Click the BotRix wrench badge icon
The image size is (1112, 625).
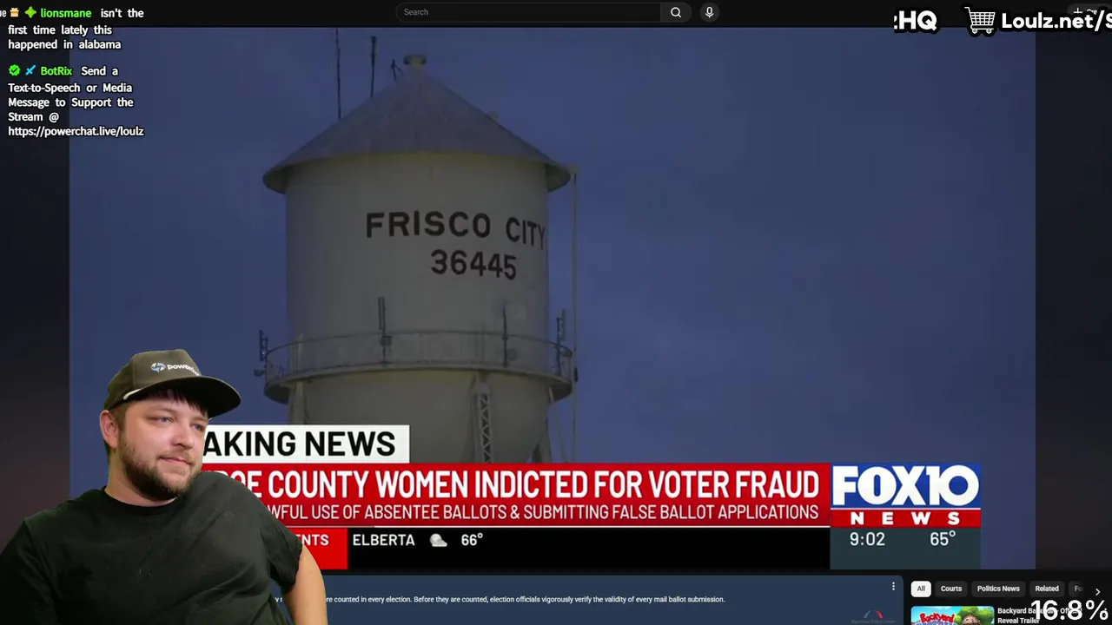tap(30, 70)
